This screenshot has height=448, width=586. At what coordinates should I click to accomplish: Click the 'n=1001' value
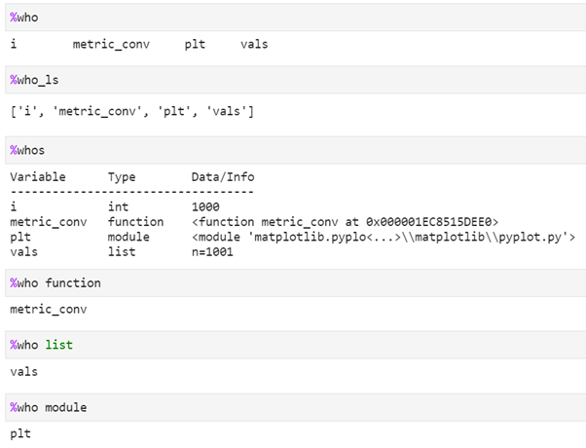212,251
